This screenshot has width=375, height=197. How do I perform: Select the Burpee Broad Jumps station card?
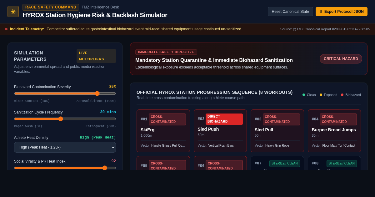334,131
